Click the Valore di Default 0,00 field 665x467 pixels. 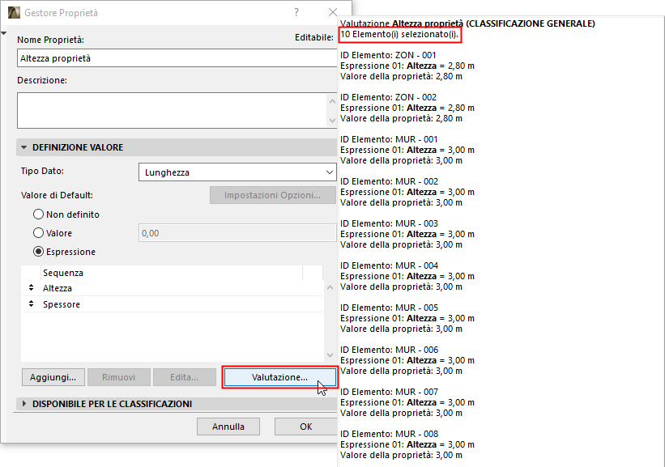(x=237, y=233)
